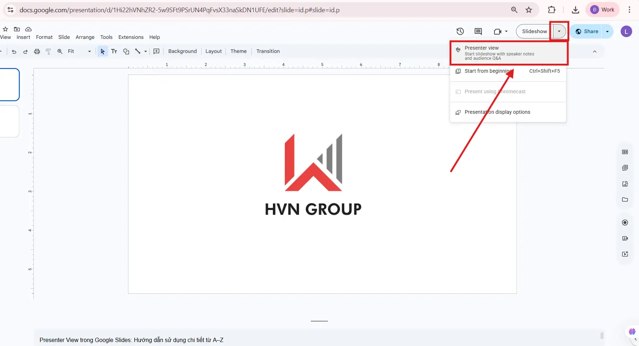Bookmark this page with star icon
The width and height of the screenshot is (639, 346).
point(529,10)
